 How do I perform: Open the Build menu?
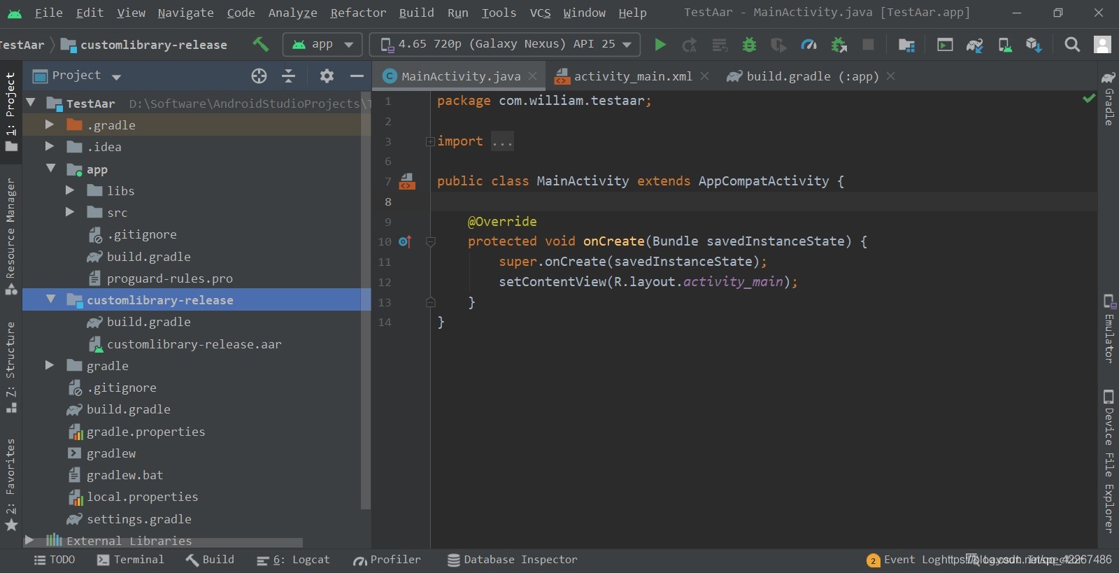(x=416, y=13)
